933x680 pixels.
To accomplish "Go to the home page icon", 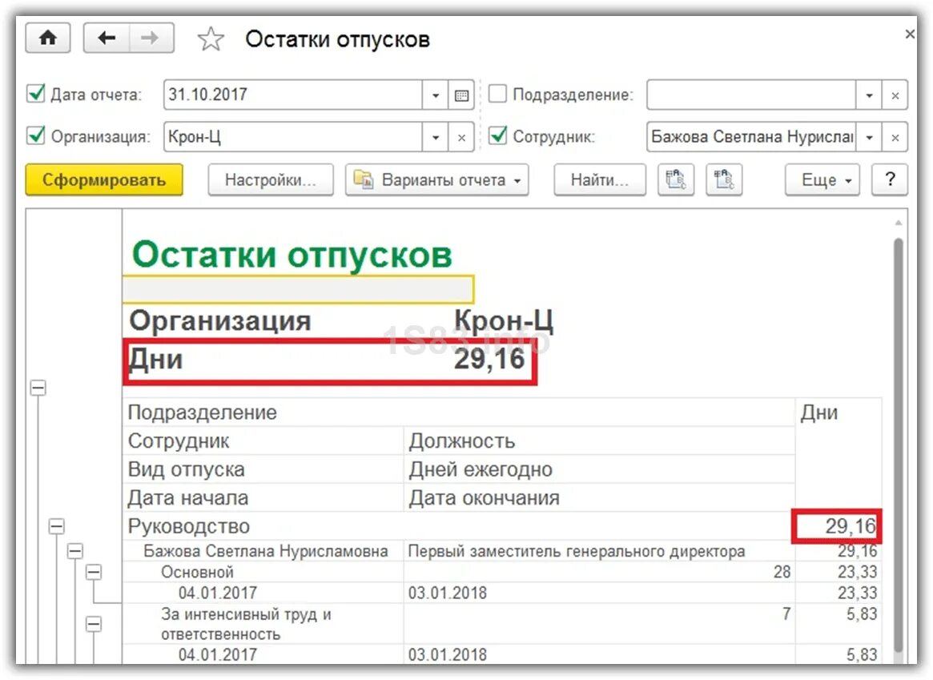I will 47,38.
